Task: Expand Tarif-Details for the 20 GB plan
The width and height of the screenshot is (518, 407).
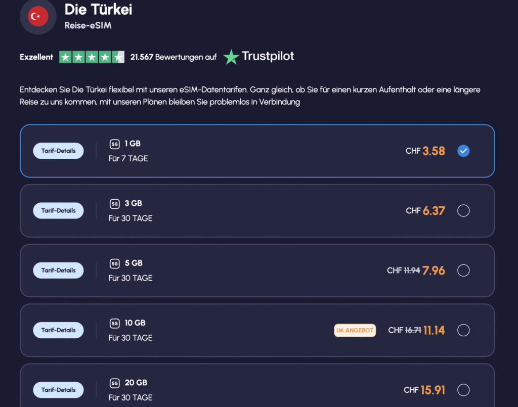Action: coord(59,389)
